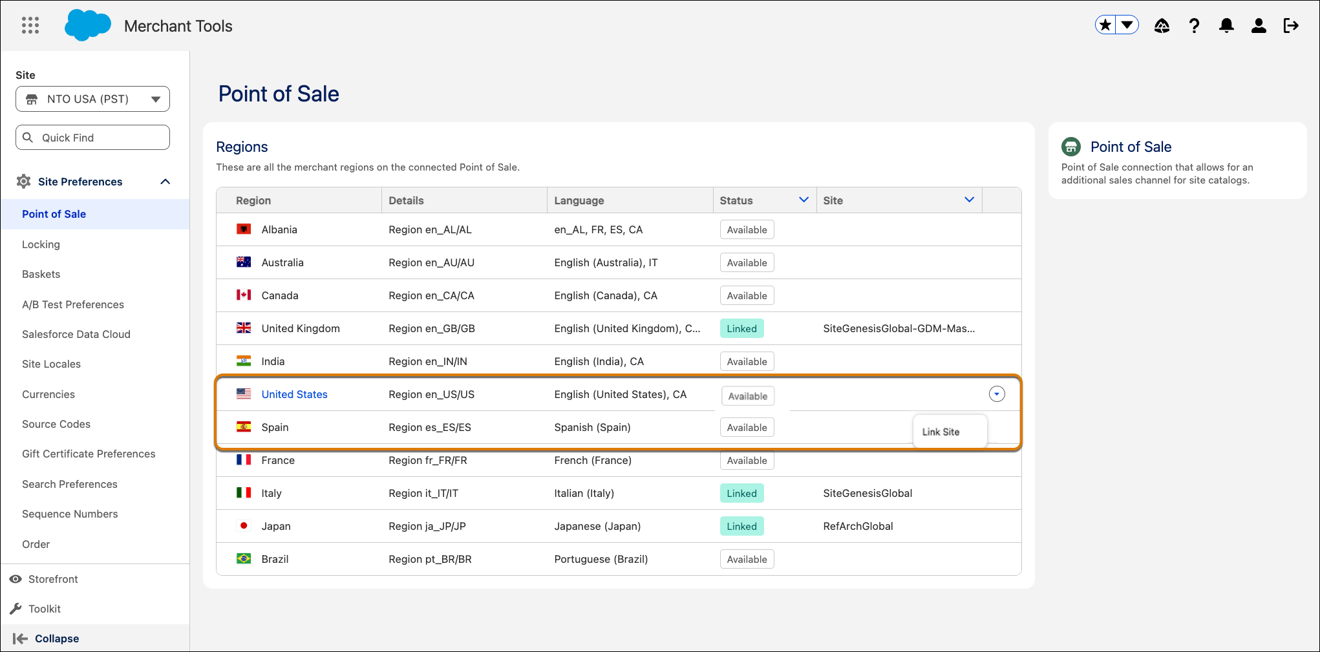Open Salesforce Data Cloud settings
The width and height of the screenshot is (1320, 652).
[76, 334]
